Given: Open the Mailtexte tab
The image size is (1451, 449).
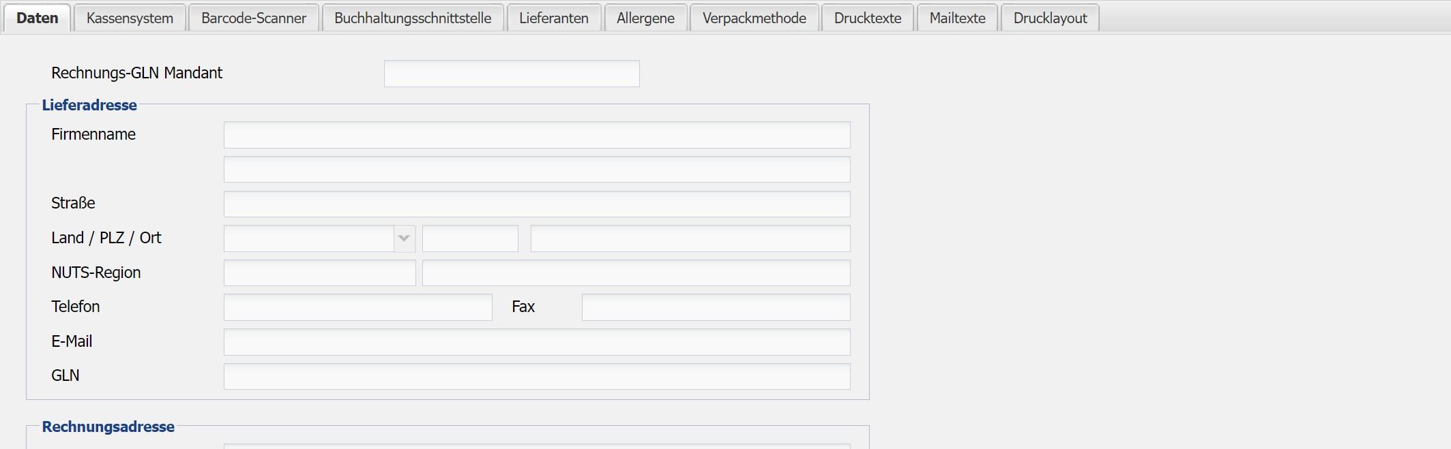Looking at the screenshot, I should point(957,18).
